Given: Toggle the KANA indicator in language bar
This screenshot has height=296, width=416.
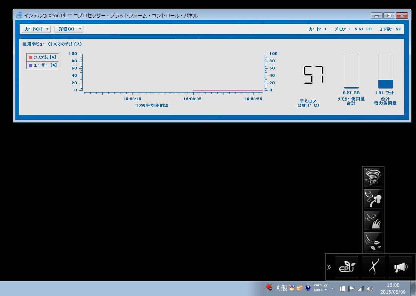Looking at the screenshot, I should coord(318,289).
